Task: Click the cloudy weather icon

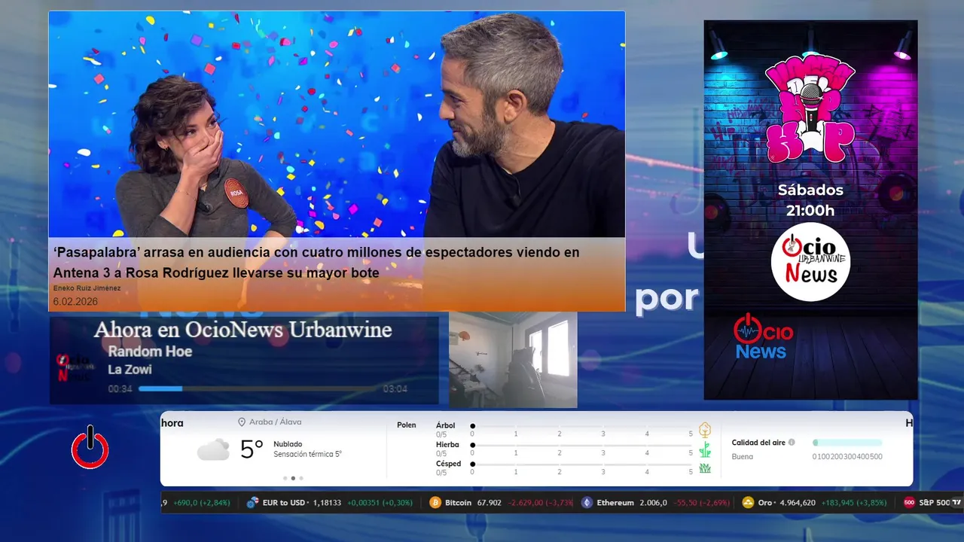Action: (x=213, y=449)
